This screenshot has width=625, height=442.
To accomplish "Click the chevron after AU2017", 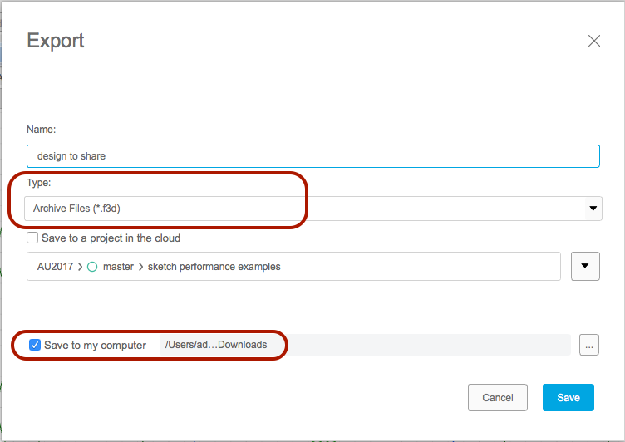I will (x=80, y=267).
